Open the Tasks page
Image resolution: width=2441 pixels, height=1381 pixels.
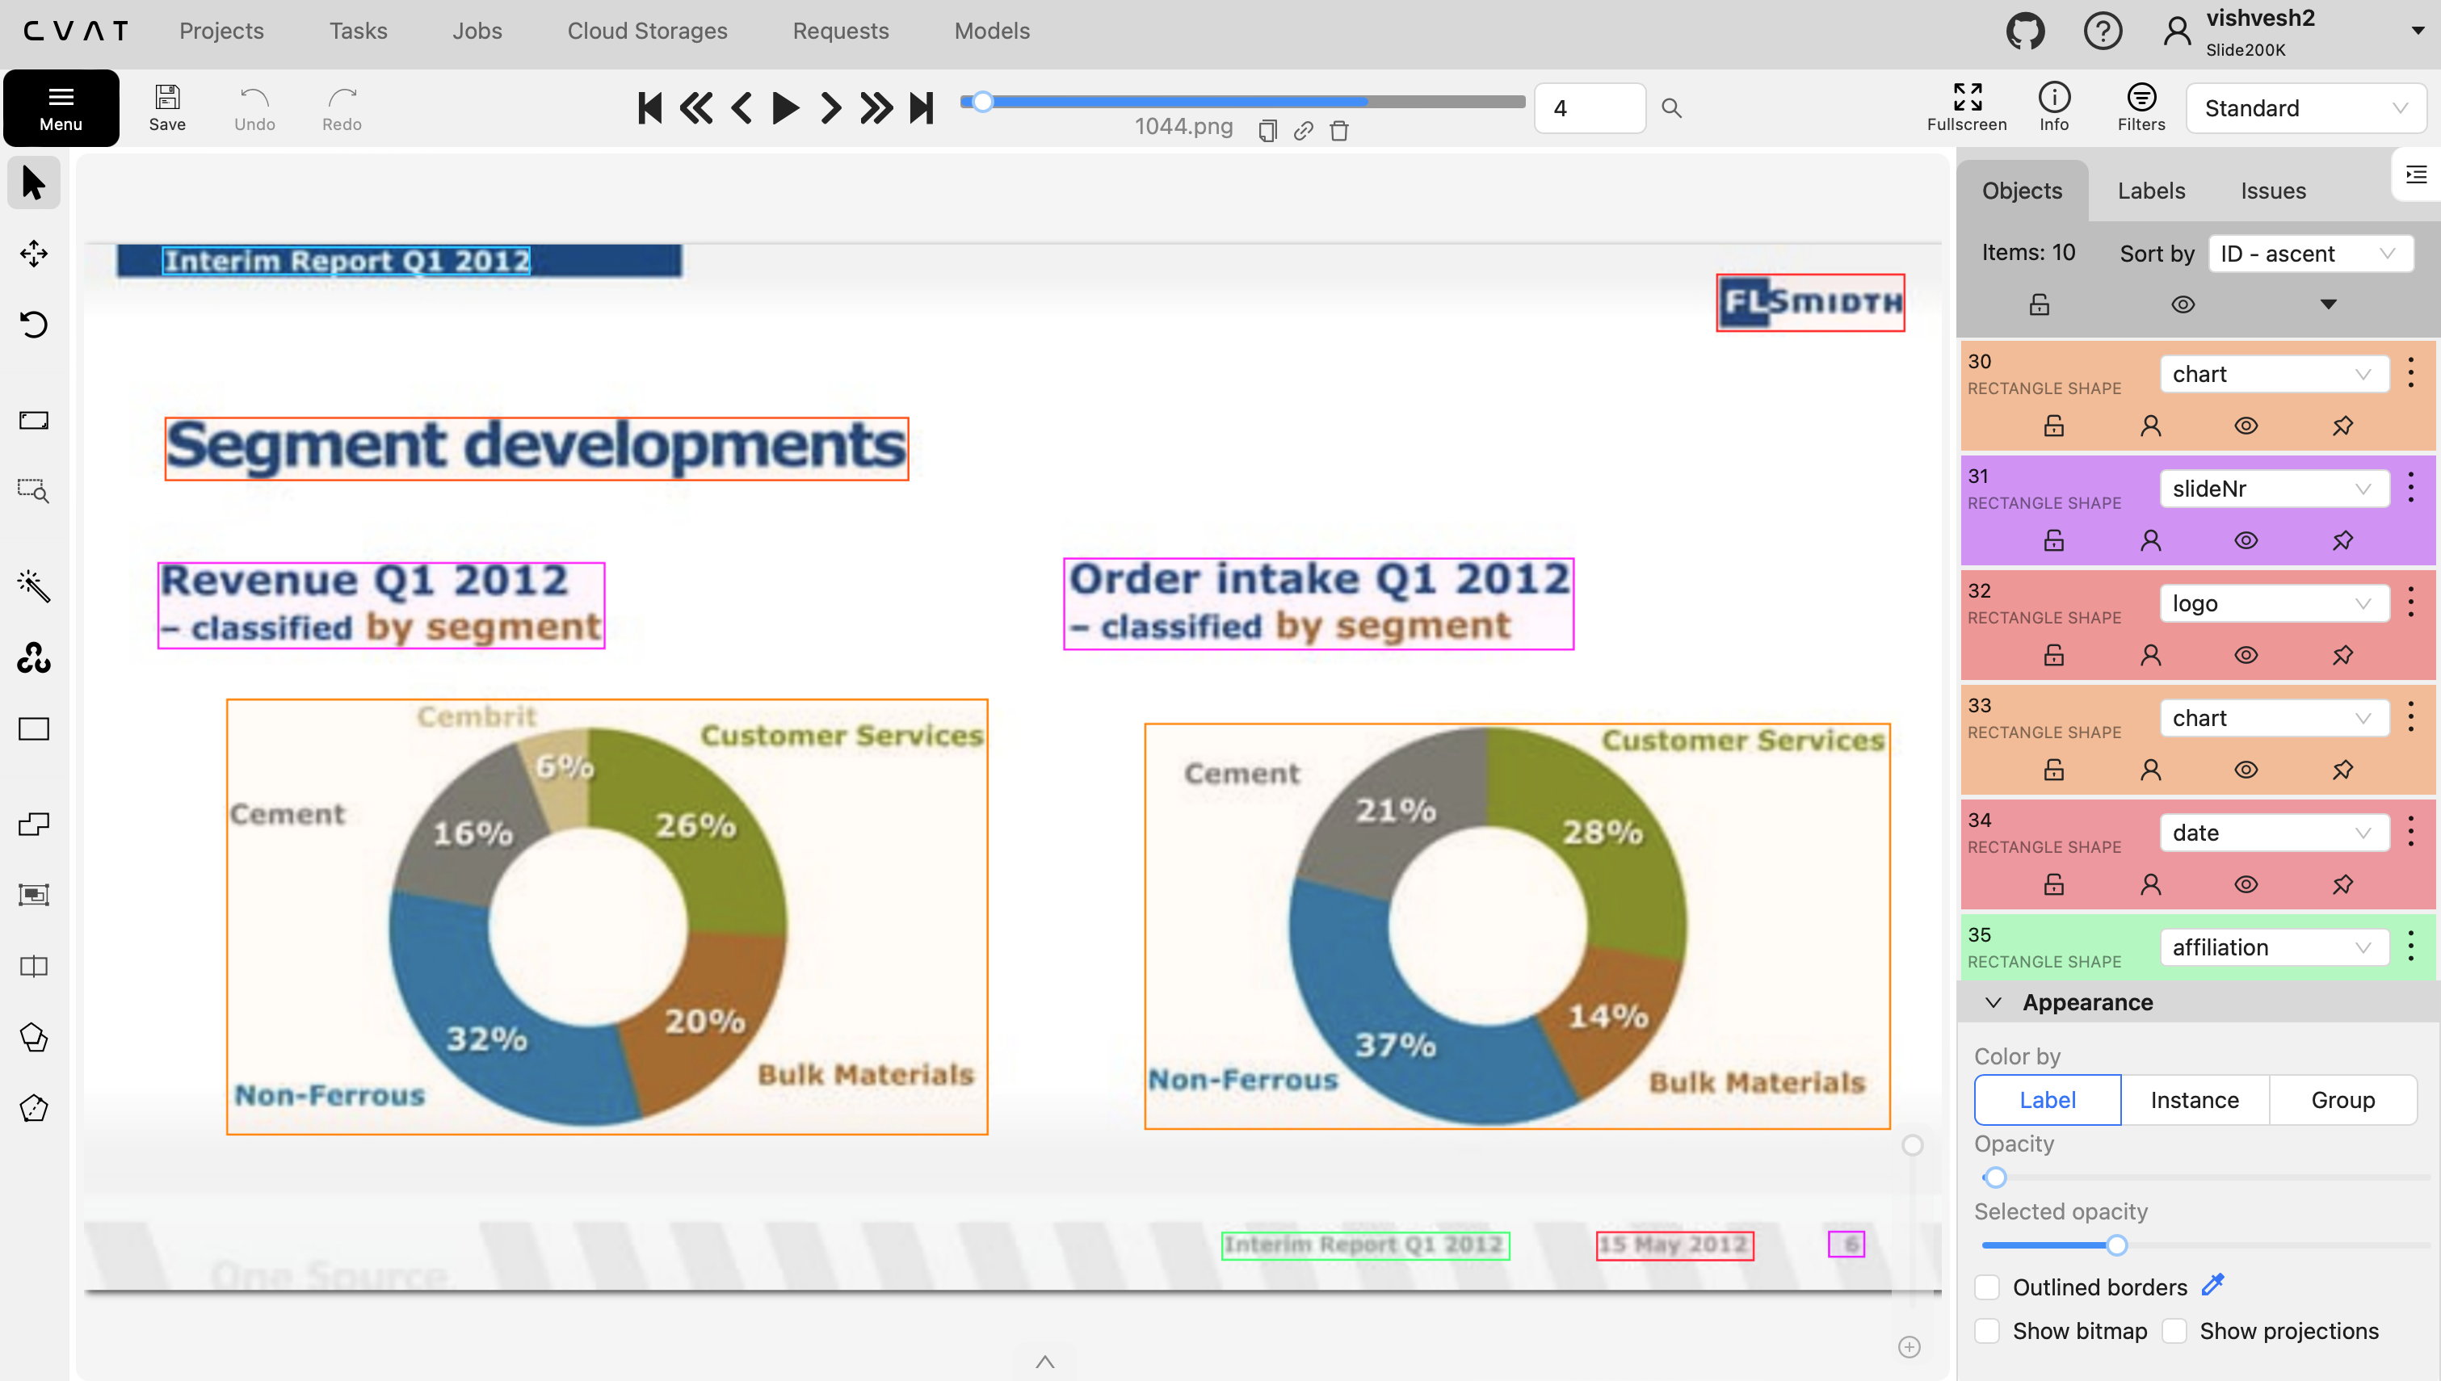point(358,31)
